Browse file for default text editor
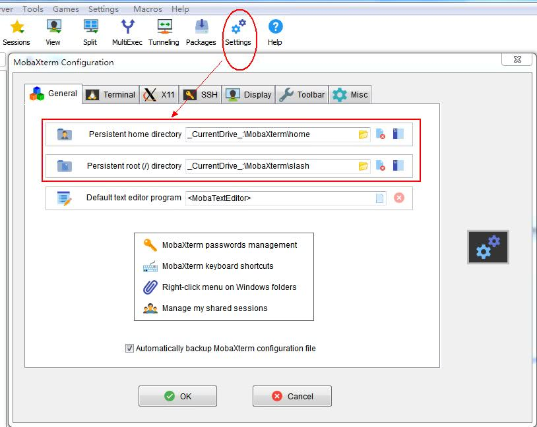This screenshot has height=427, width=537. 379,198
